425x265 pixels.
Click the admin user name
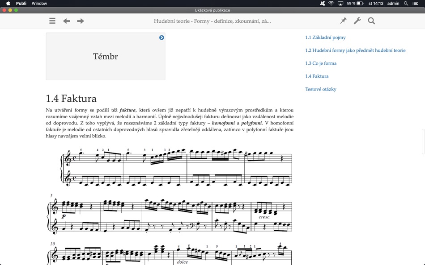click(x=393, y=3)
